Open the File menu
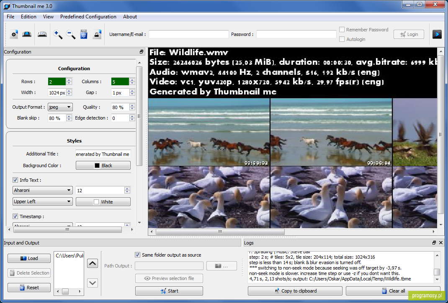The image size is (448, 303). [10, 17]
